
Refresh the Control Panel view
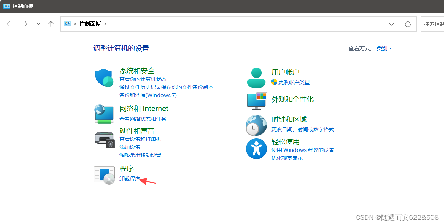[x=408, y=24]
